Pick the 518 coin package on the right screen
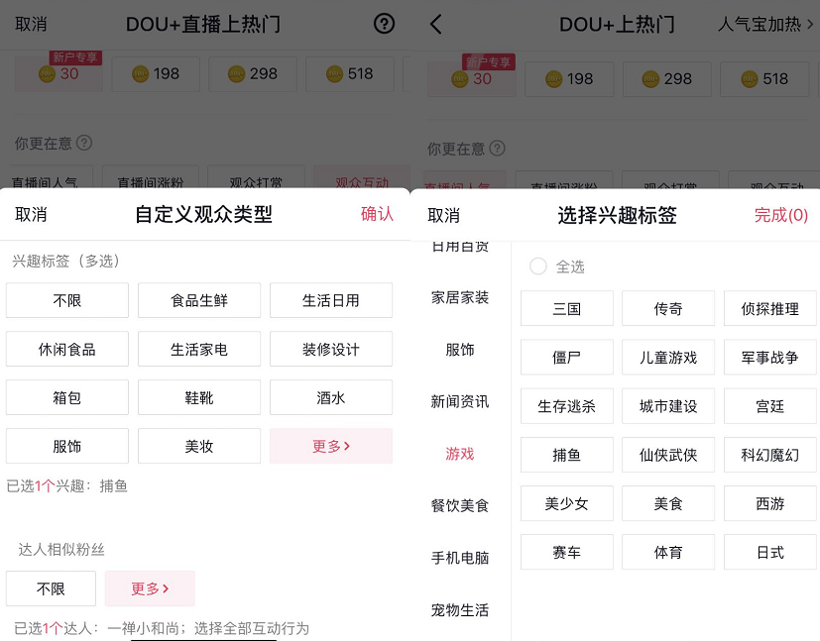The height and width of the screenshot is (641, 820). 764,79
